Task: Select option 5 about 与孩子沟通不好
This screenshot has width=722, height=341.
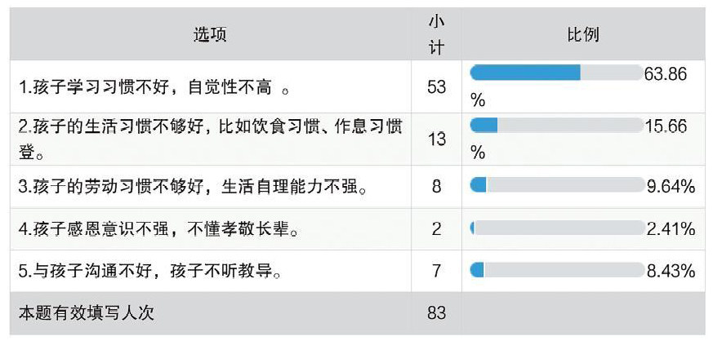Action: click(150, 271)
